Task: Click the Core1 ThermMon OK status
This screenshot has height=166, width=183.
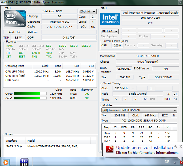Action: coord(87,98)
